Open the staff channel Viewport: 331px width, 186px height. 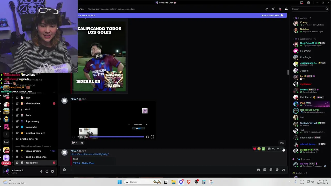35,110
